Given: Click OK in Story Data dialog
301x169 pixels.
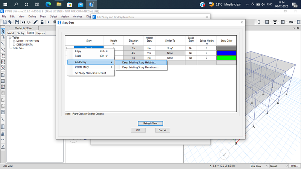Looking at the screenshot, I should tap(138, 130).
